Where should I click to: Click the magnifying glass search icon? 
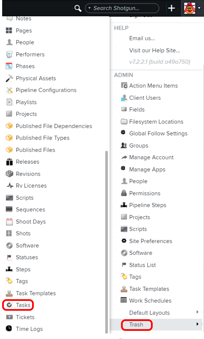click(x=77, y=9)
